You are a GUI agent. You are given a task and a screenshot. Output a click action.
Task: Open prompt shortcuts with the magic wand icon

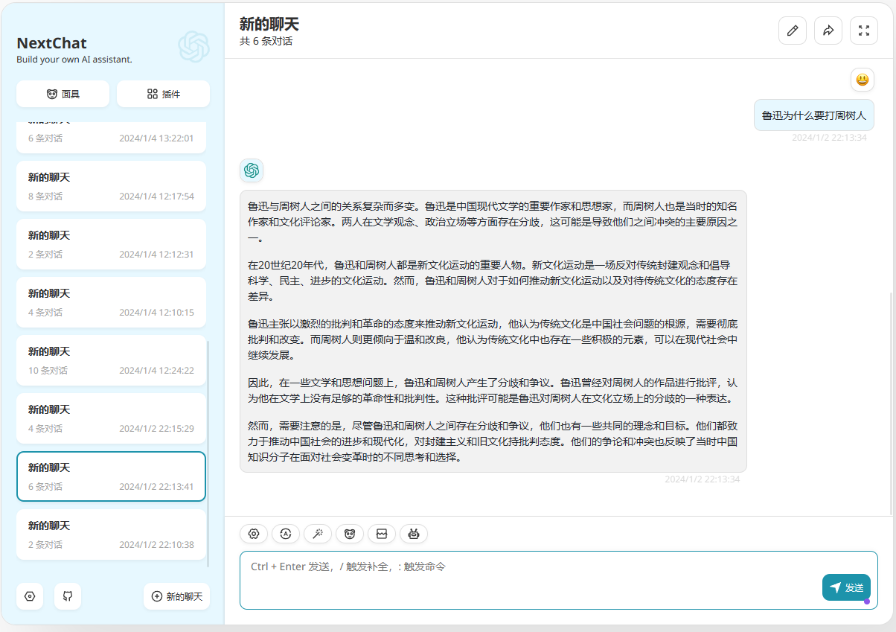pos(318,534)
